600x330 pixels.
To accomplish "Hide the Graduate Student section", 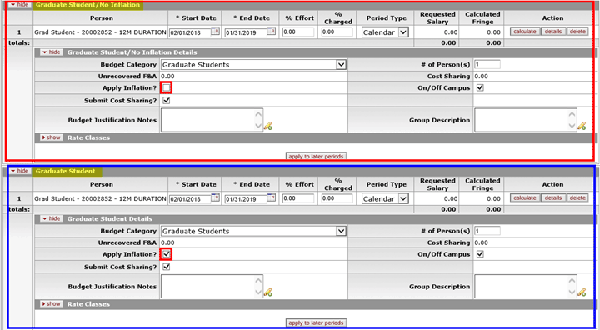I will pos(20,171).
